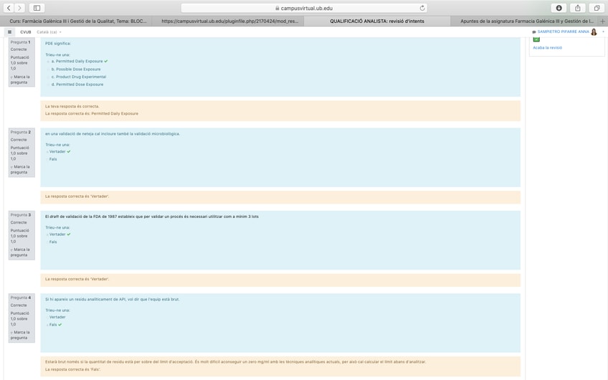The width and height of the screenshot is (608, 380).
Task: Reload the page with the refresh icon
Action: click(422, 8)
